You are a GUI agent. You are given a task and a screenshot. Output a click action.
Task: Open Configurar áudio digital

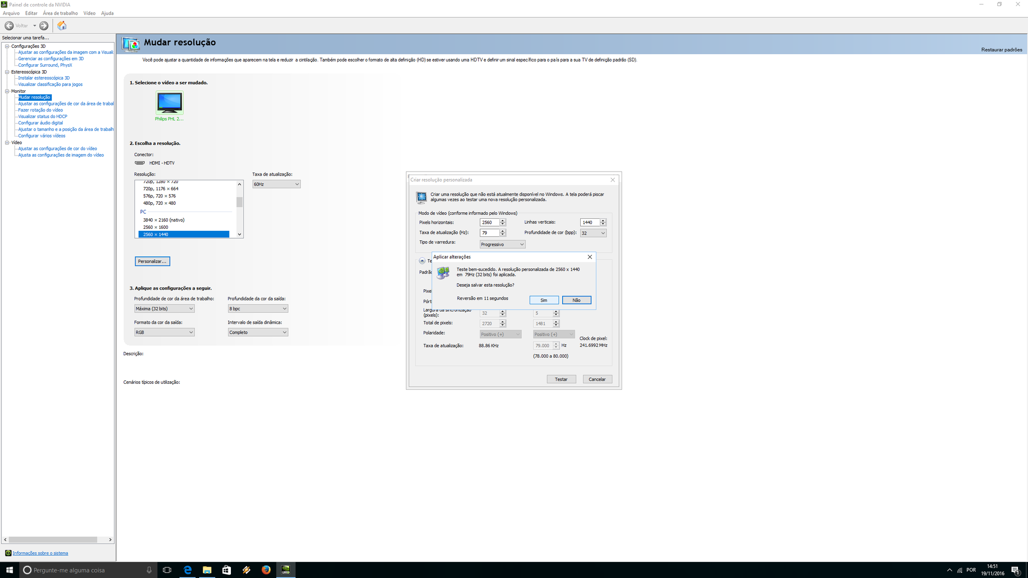tap(41, 123)
